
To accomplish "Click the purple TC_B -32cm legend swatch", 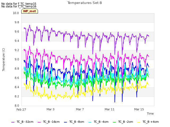I will coord(13,122).
